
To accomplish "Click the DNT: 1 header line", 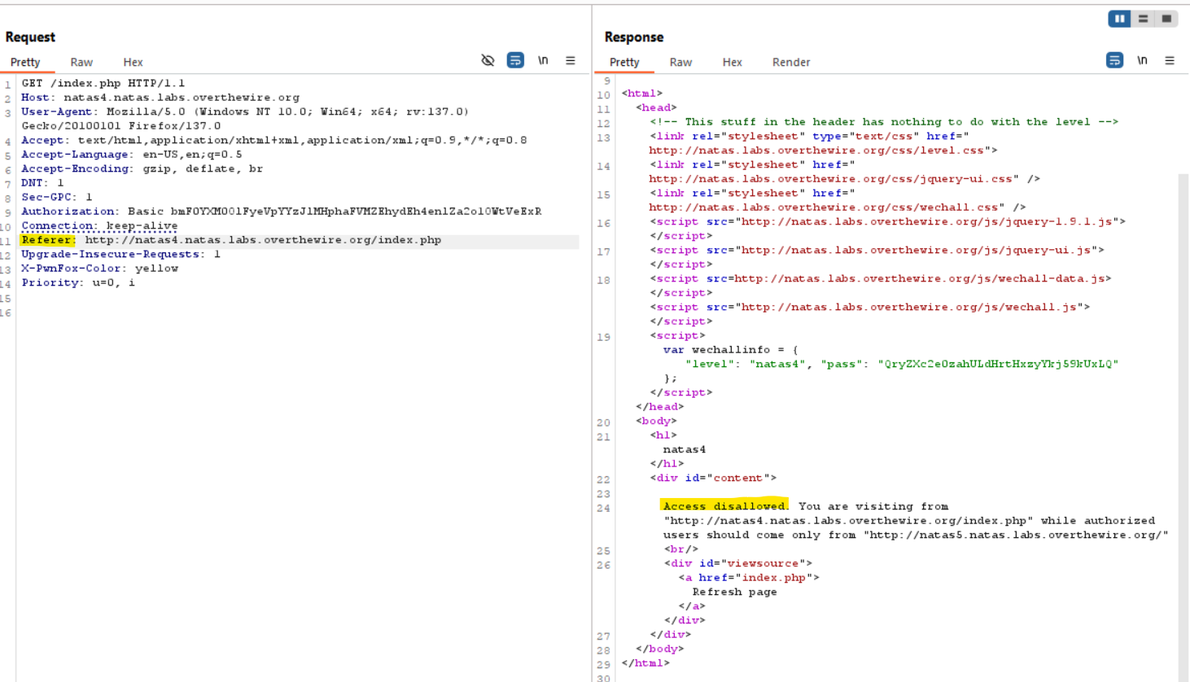I will 42,183.
